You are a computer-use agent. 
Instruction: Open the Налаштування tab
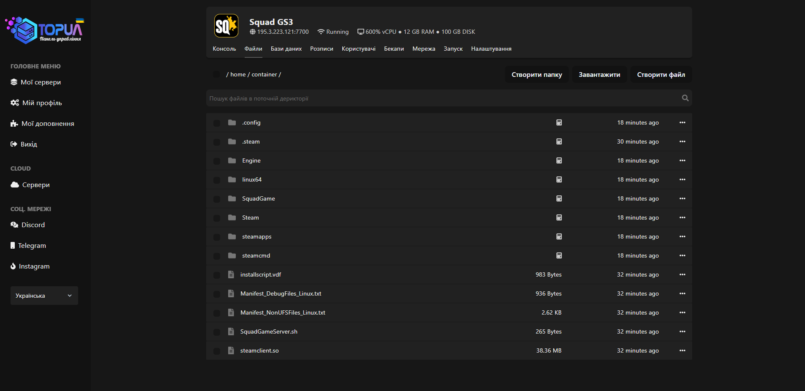coord(491,49)
